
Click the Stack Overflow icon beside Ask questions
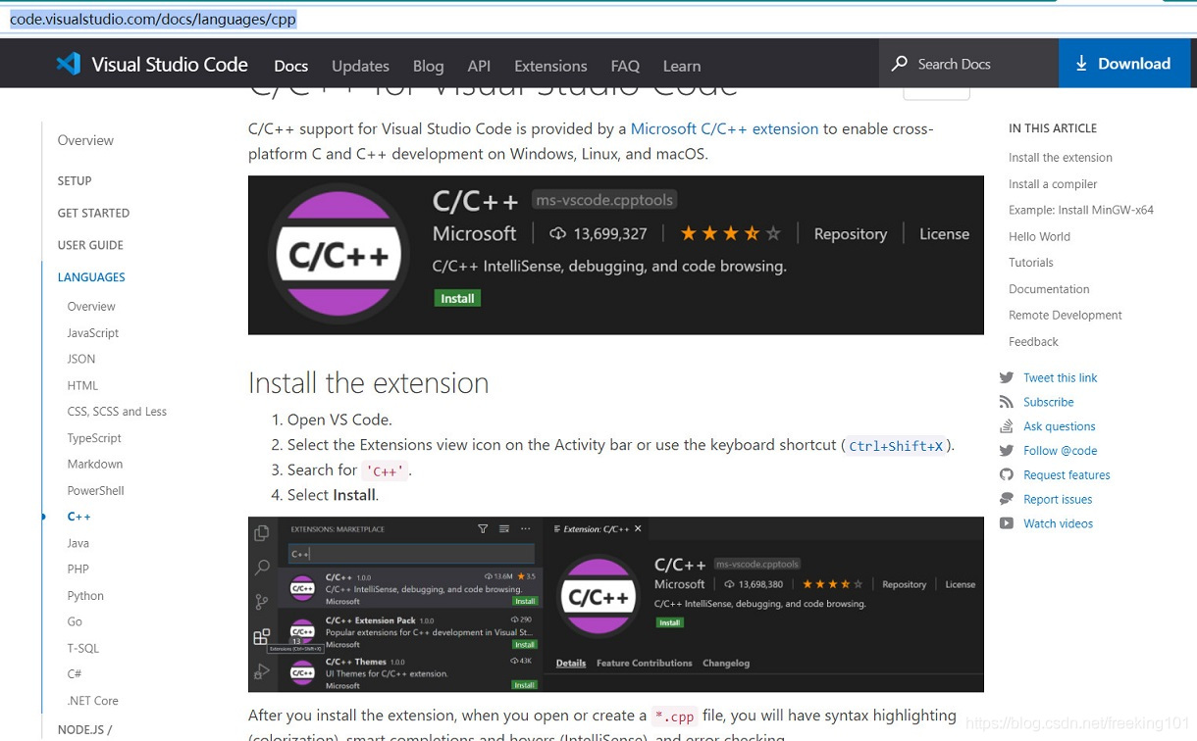coord(1008,426)
